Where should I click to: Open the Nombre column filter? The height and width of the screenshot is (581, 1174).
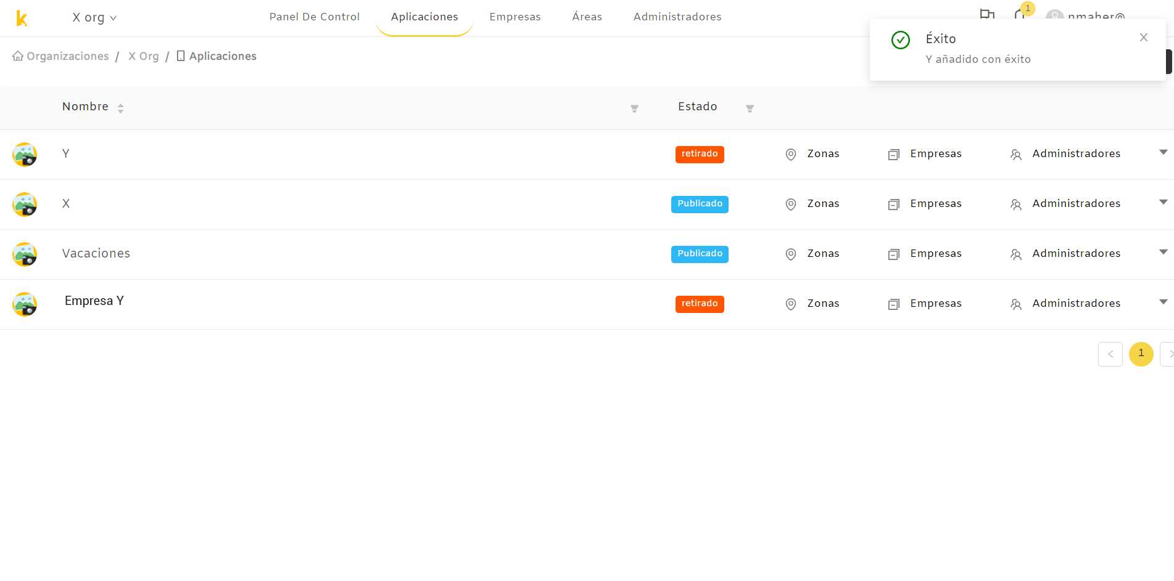[634, 108]
